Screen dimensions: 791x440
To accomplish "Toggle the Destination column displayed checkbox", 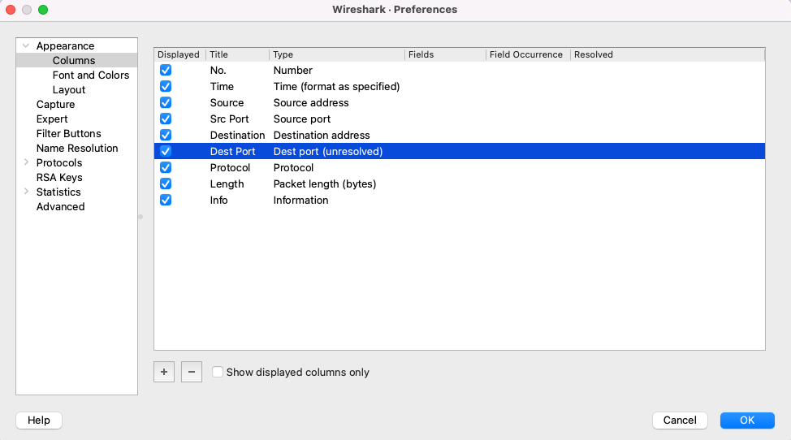I will [x=166, y=135].
